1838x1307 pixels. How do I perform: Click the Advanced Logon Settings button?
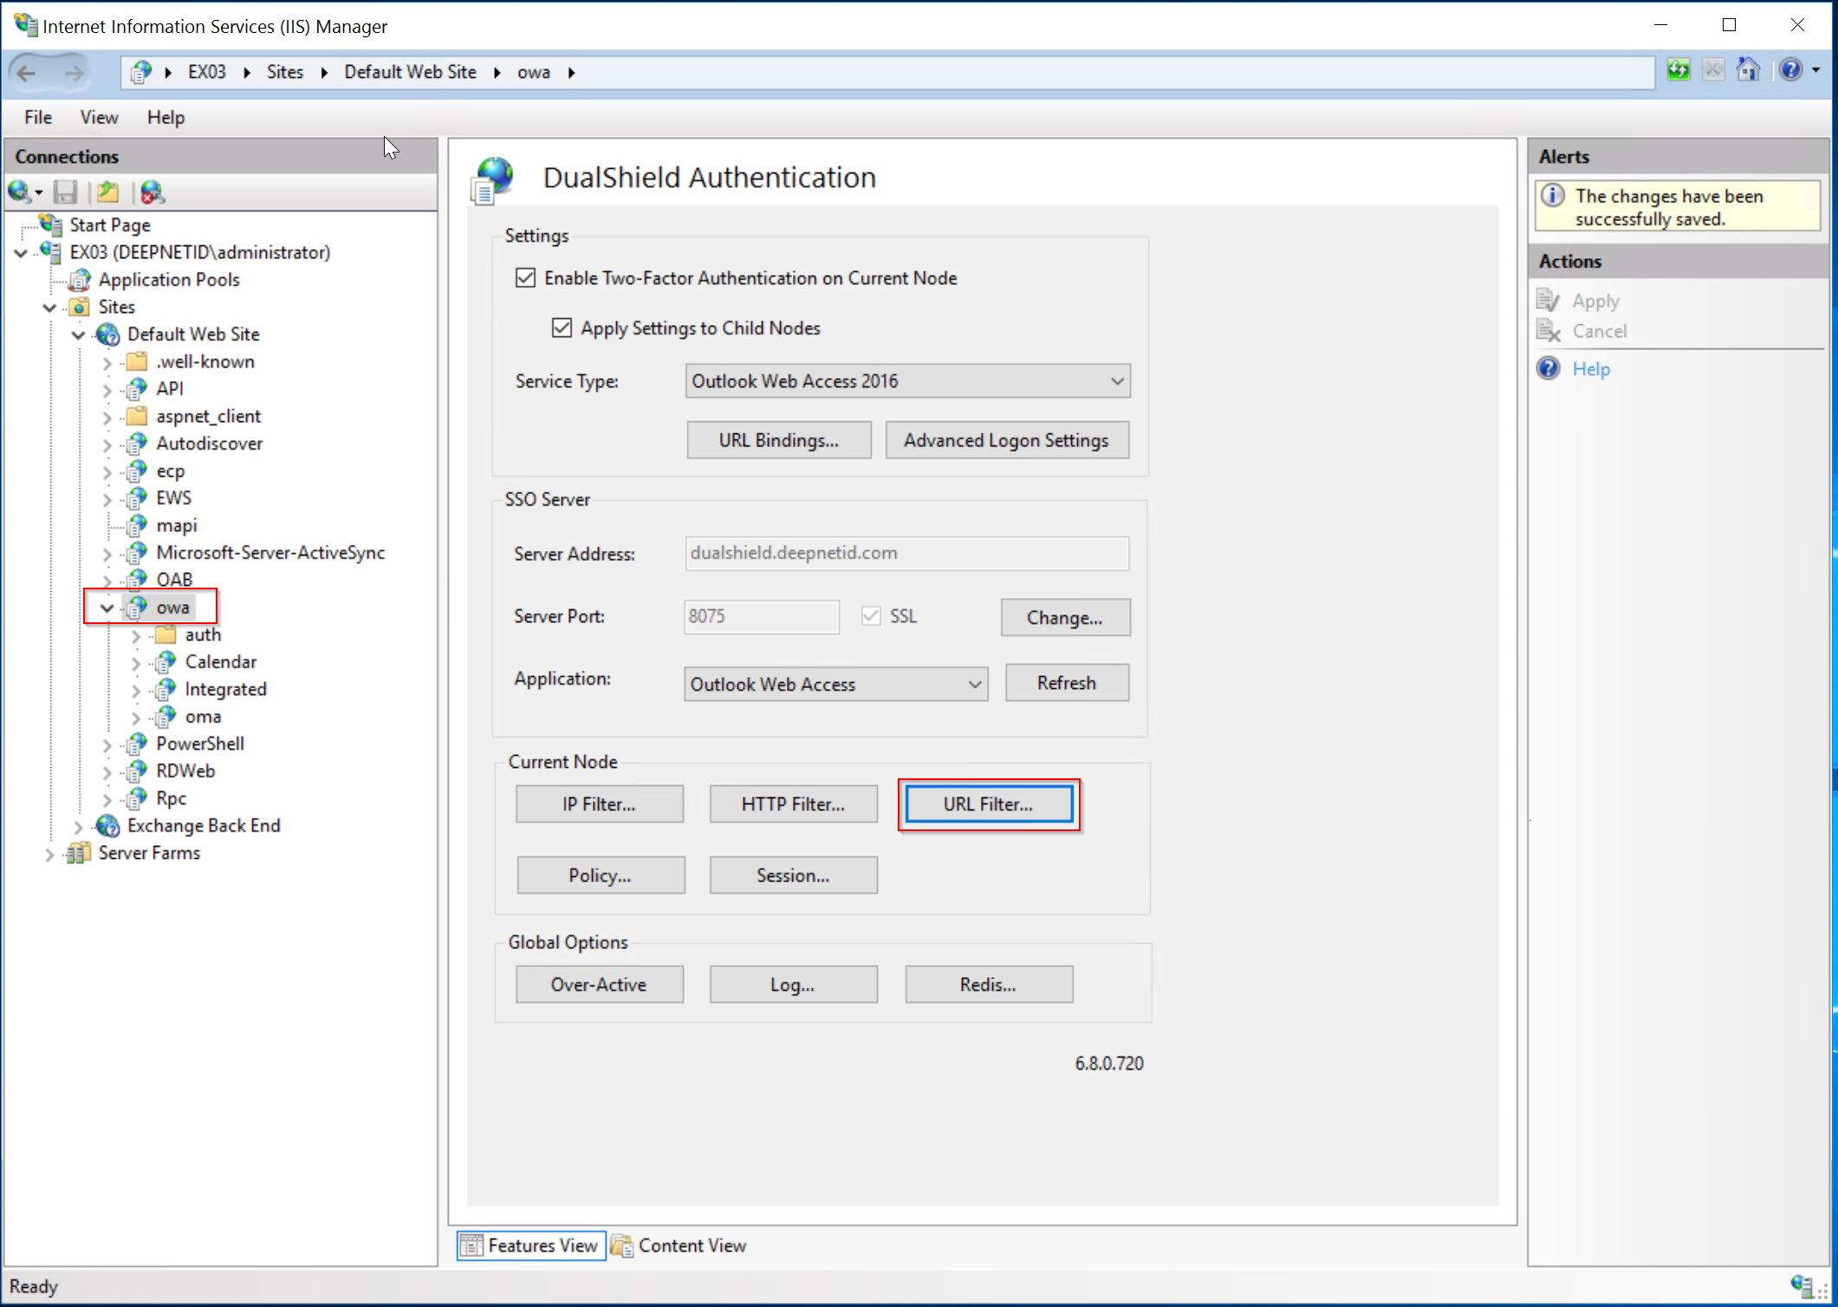[1006, 440]
